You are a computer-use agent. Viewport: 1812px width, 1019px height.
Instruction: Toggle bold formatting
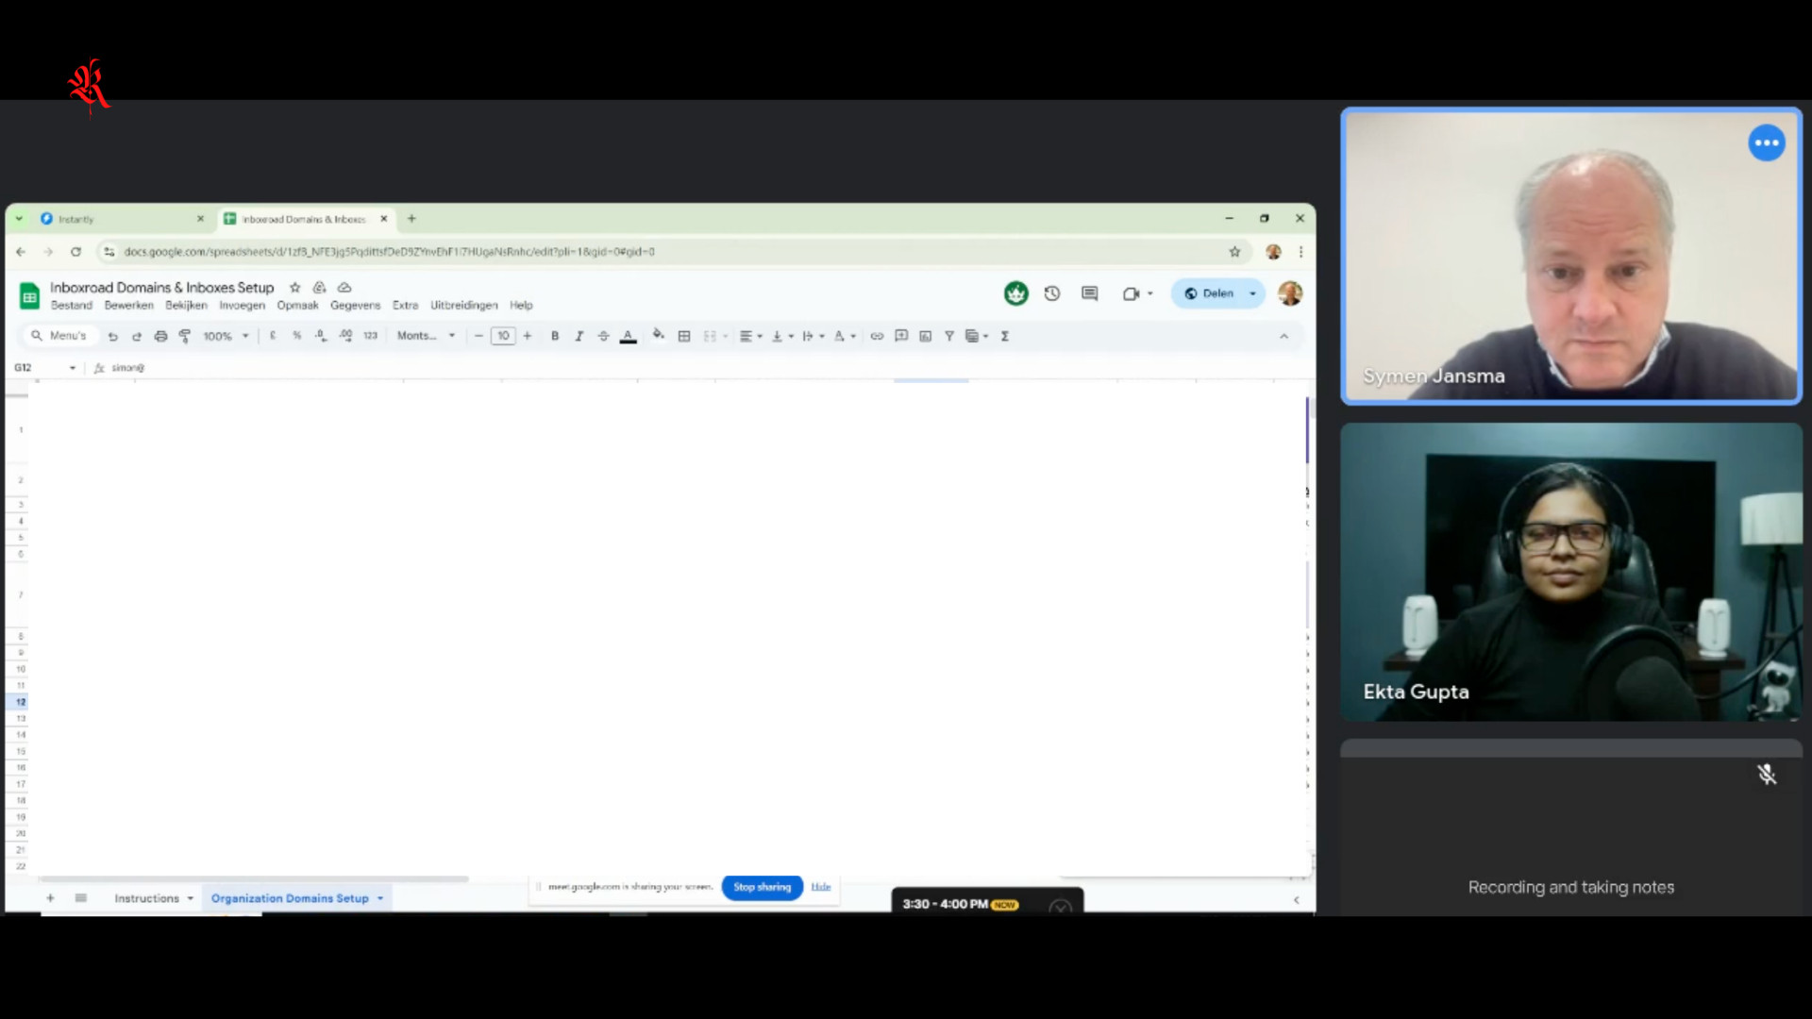(x=555, y=336)
